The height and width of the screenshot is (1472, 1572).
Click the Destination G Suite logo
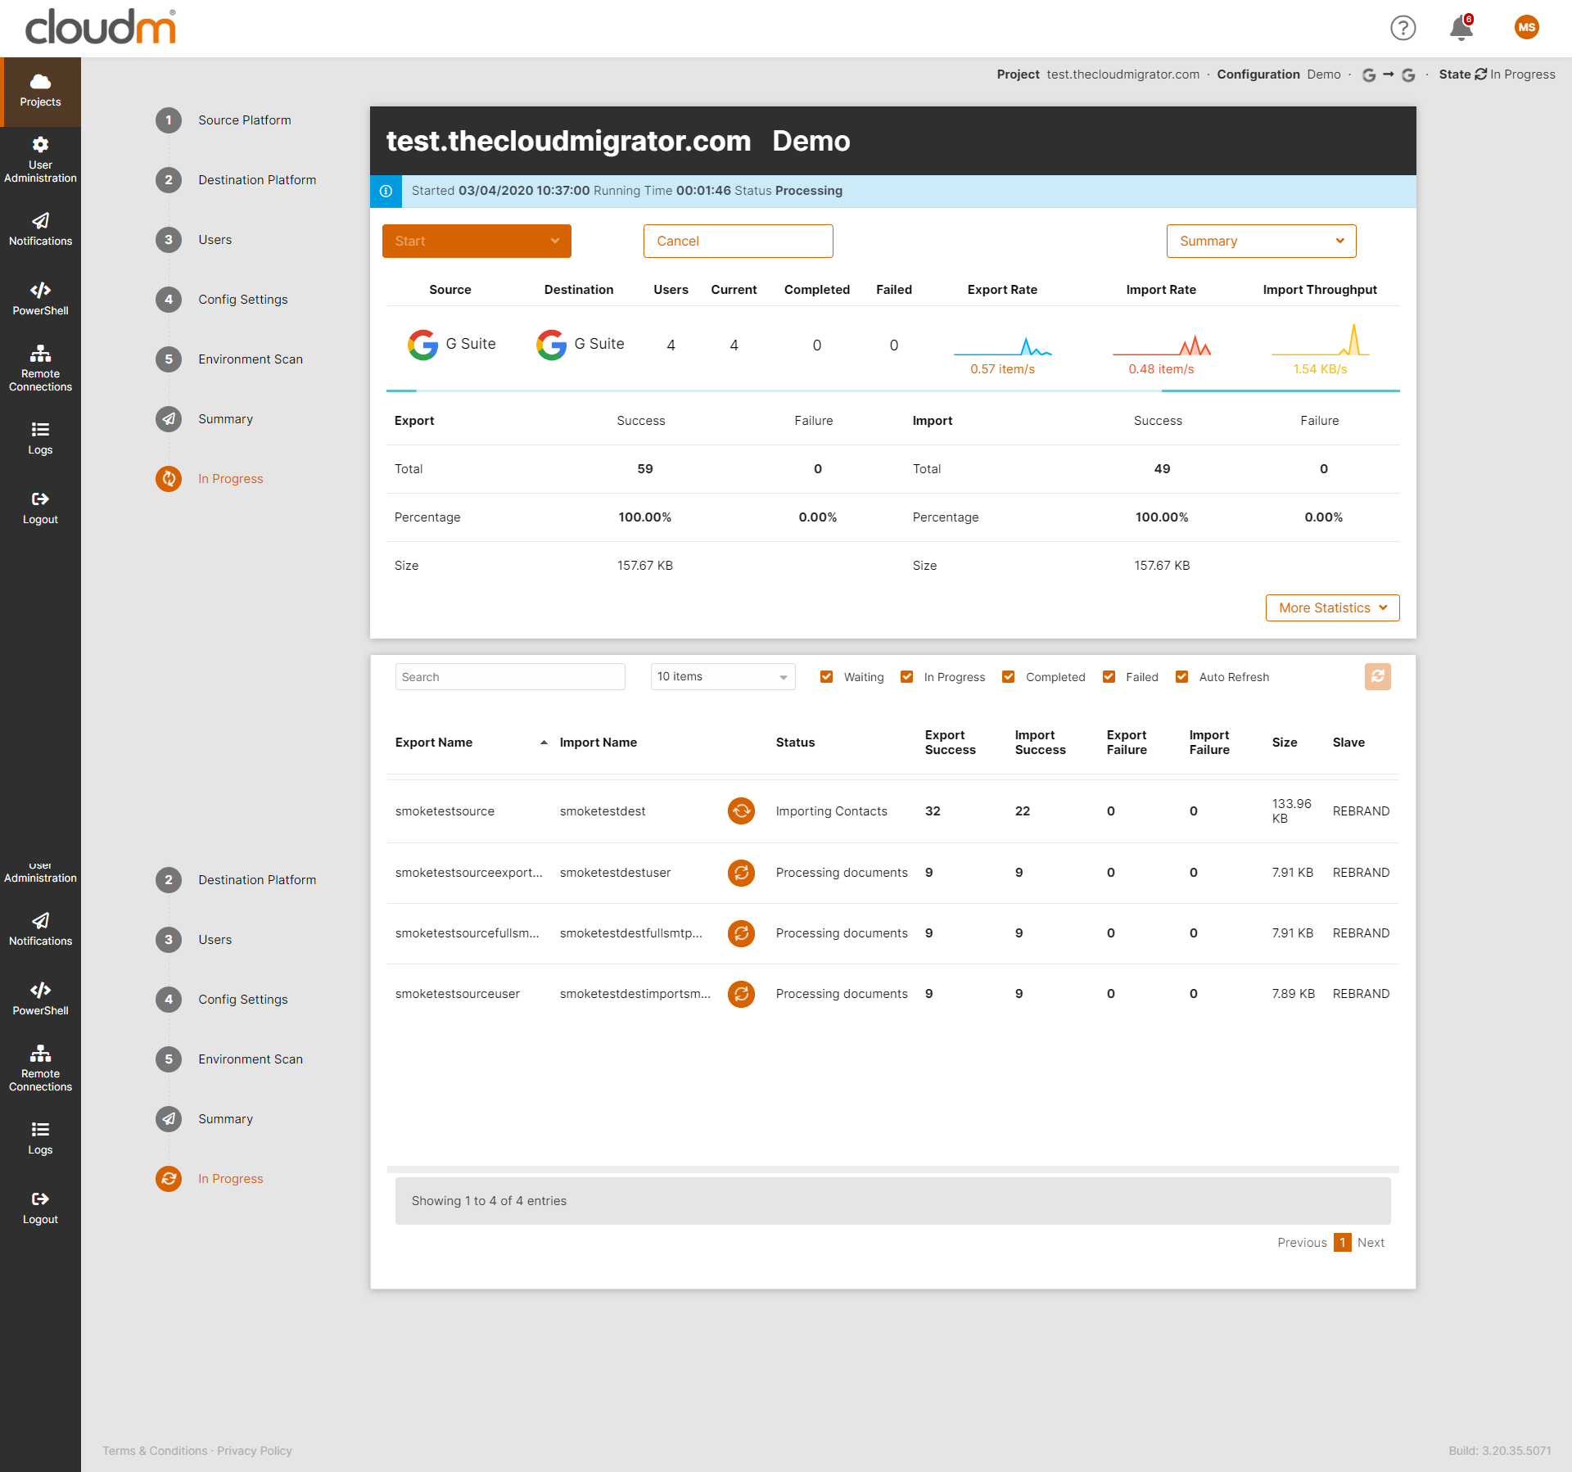[x=551, y=345]
